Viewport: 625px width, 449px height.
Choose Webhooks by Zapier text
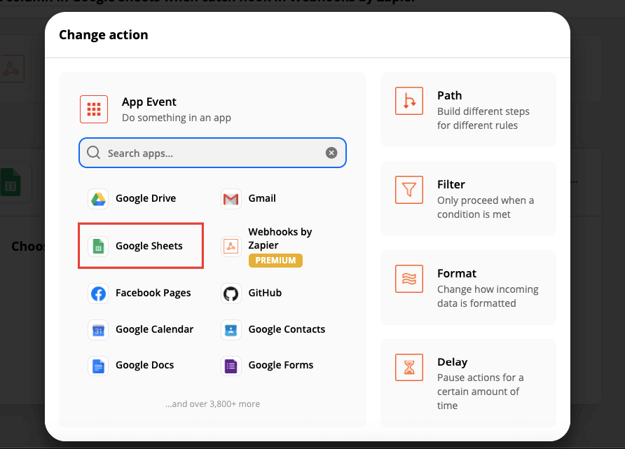pos(280,238)
